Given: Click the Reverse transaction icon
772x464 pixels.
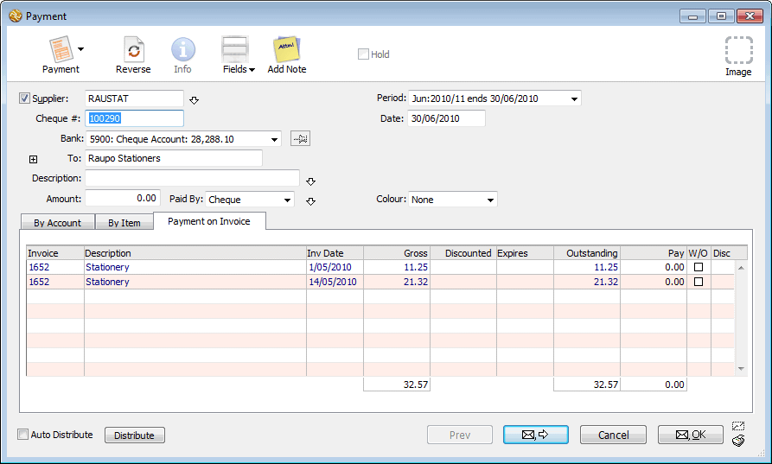Looking at the screenshot, I should click(x=133, y=50).
